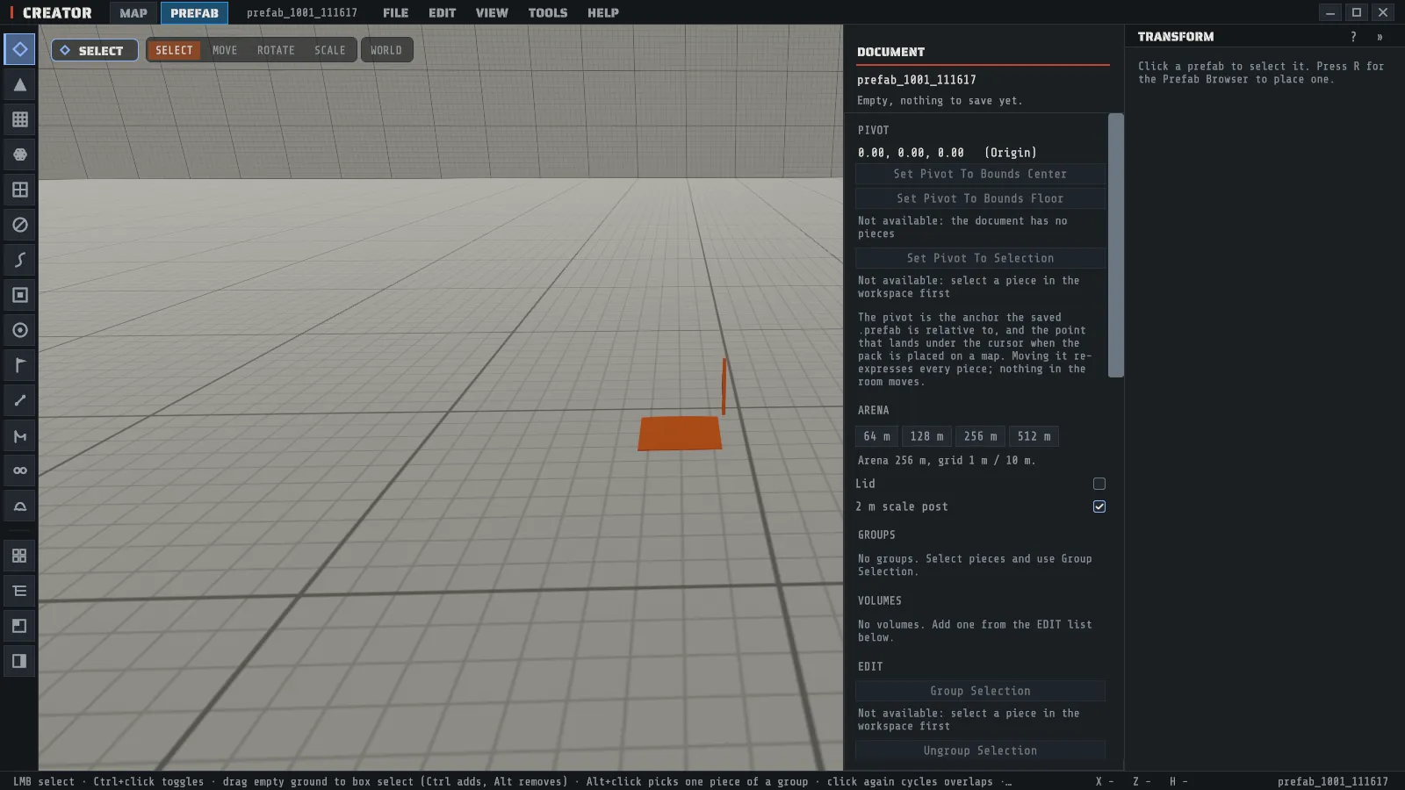
Task: Switch gizmo space via WORLD toggle
Action: (x=386, y=50)
